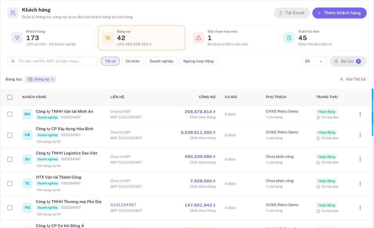This screenshot has height=228, width=374.
Task: Open the Bộ lọc filter panel
Action: pos(348,61)
